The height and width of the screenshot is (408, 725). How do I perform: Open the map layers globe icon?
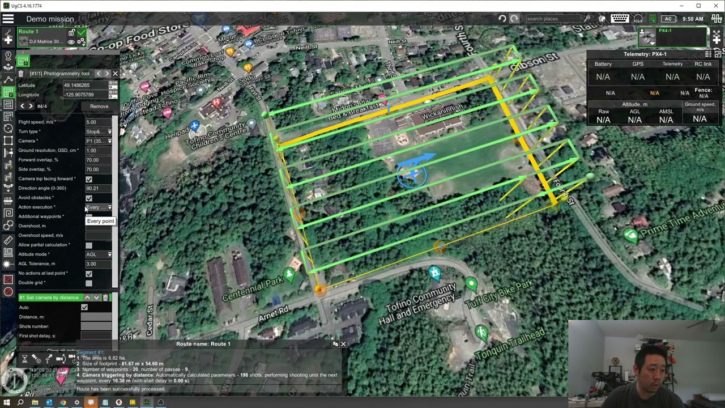pyautogui.click(x=602, y=19)
